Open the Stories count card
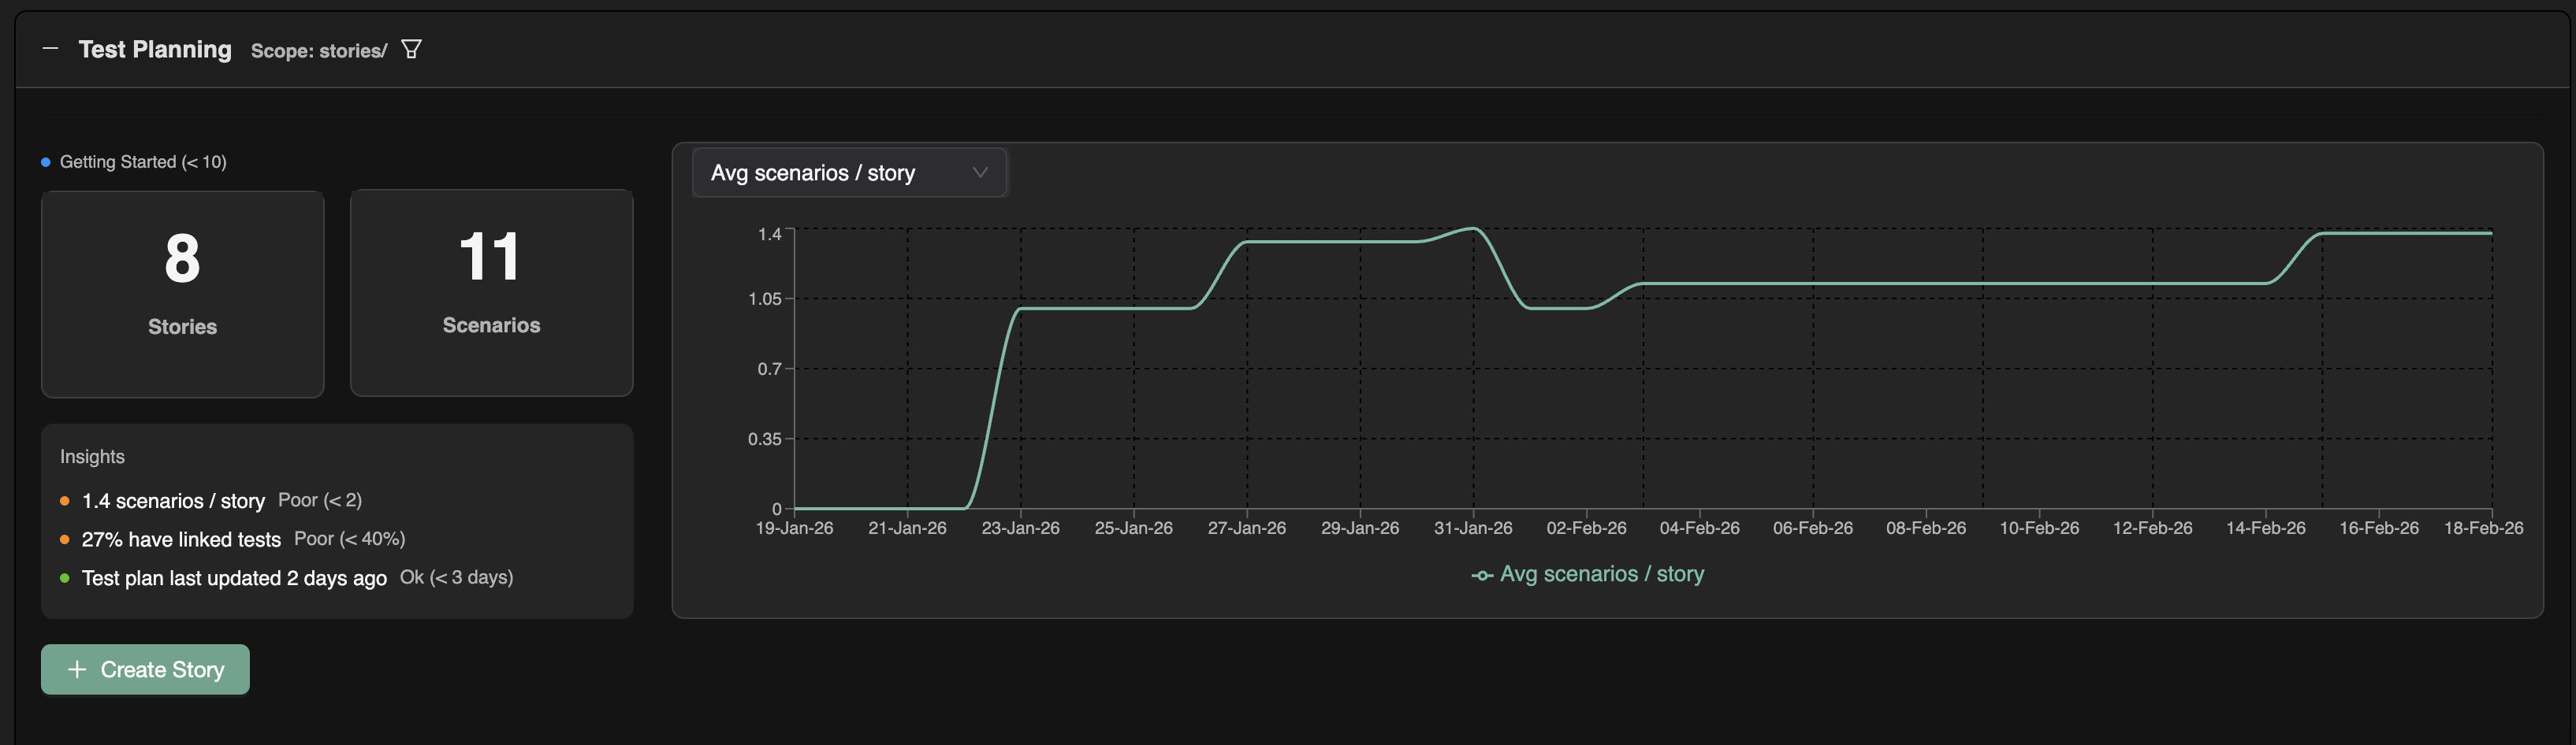2576x745 pixels. [x=182, y=294]
